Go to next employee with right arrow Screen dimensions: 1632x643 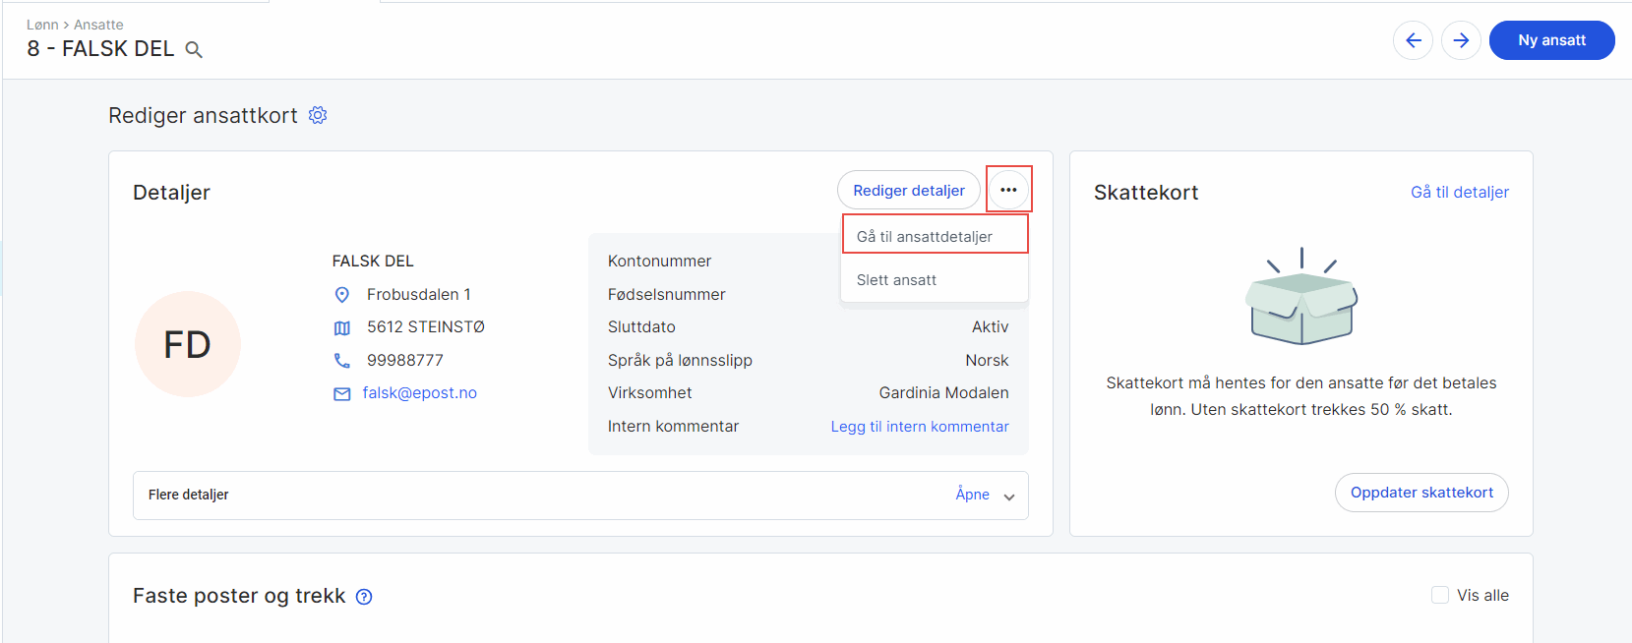pos(1461,40)
